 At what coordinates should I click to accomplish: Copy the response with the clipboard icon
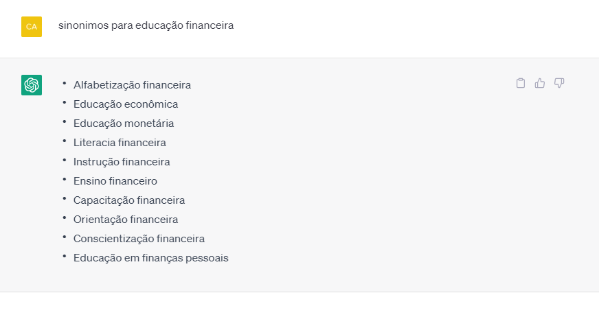[520, 83]
